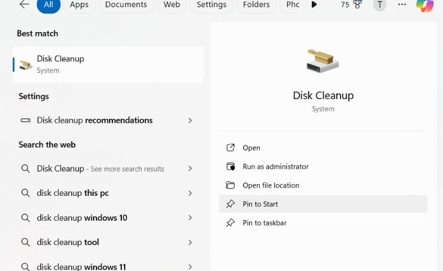Image resolution: width=443 pixels, height=271 pixels.
Task: Click search icon beside disk cleanup tool
Action: [x=25, y=242]
